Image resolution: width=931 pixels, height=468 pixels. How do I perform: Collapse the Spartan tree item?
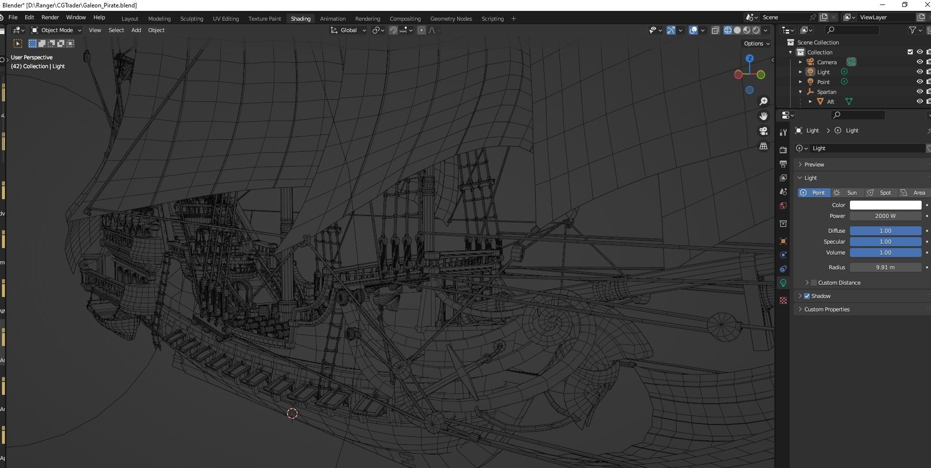[x=801, y=91]
